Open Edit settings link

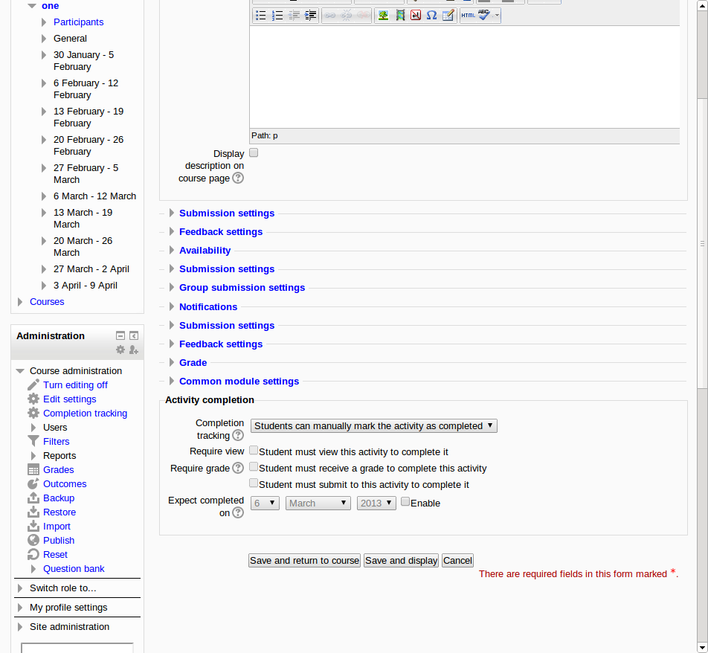[70, 399]
